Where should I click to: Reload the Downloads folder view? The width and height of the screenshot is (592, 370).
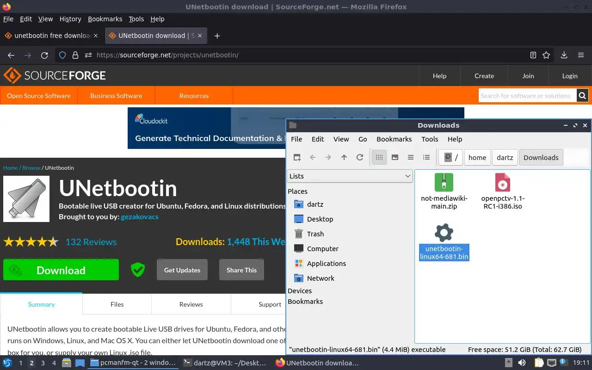(x=360, y=157)
